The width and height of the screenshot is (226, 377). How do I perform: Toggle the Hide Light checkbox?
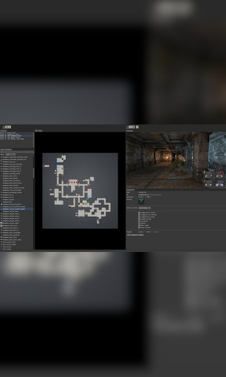click(x=139, y=226)
